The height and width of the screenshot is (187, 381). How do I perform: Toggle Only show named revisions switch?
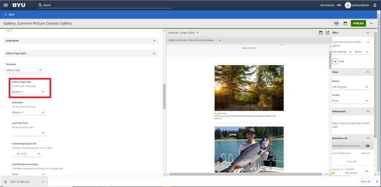tap(366, 146)
